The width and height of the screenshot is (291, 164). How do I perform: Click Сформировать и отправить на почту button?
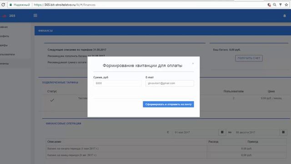point(168,104)
